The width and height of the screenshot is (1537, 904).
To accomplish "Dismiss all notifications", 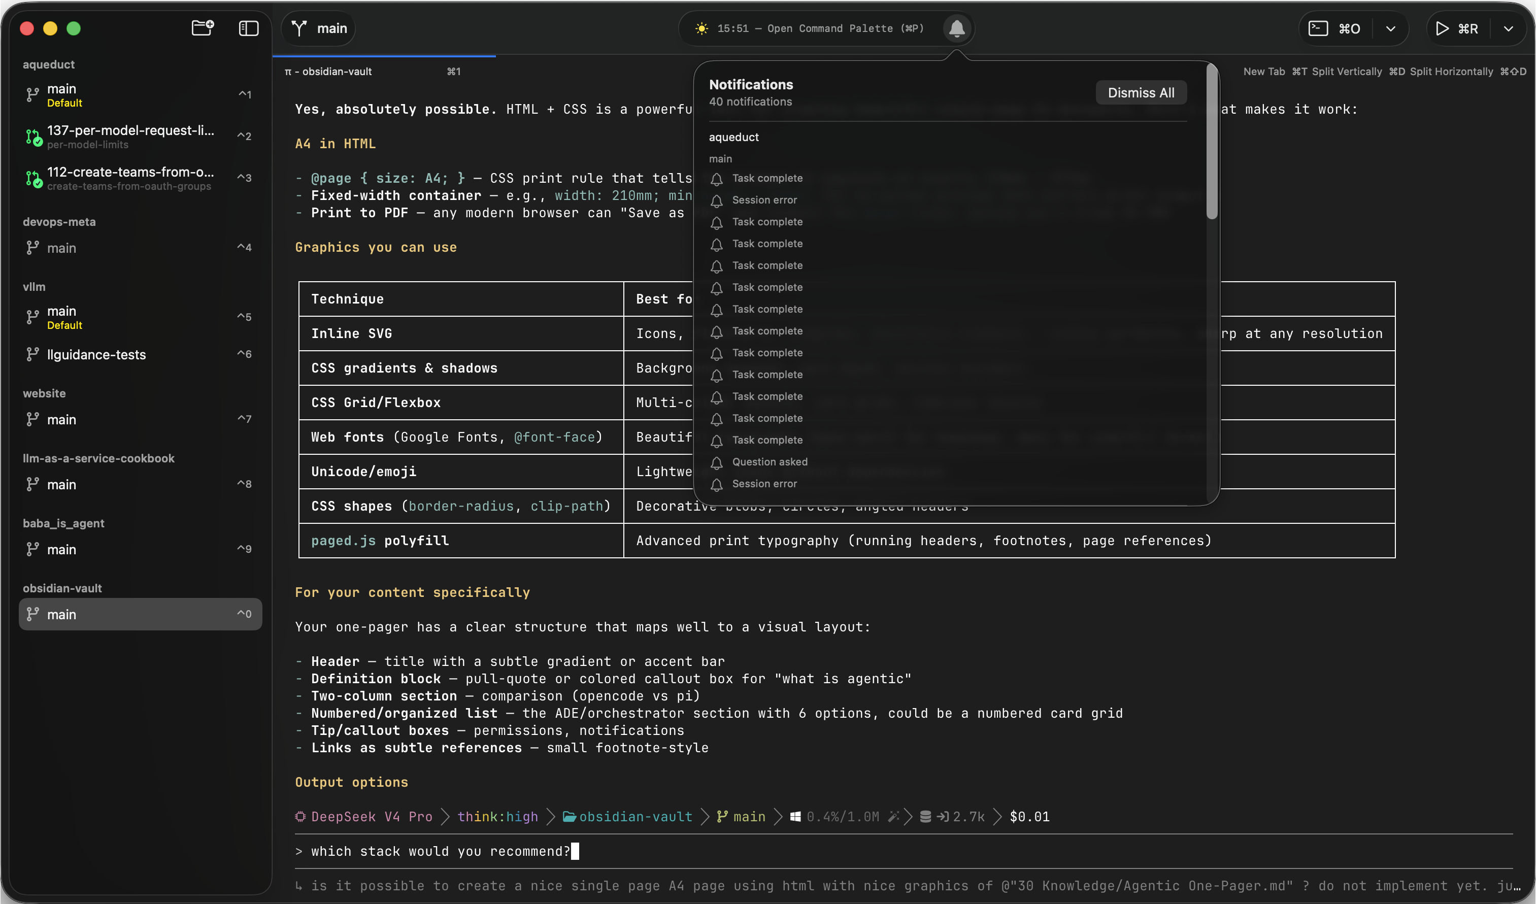I will coord(1141,93).
